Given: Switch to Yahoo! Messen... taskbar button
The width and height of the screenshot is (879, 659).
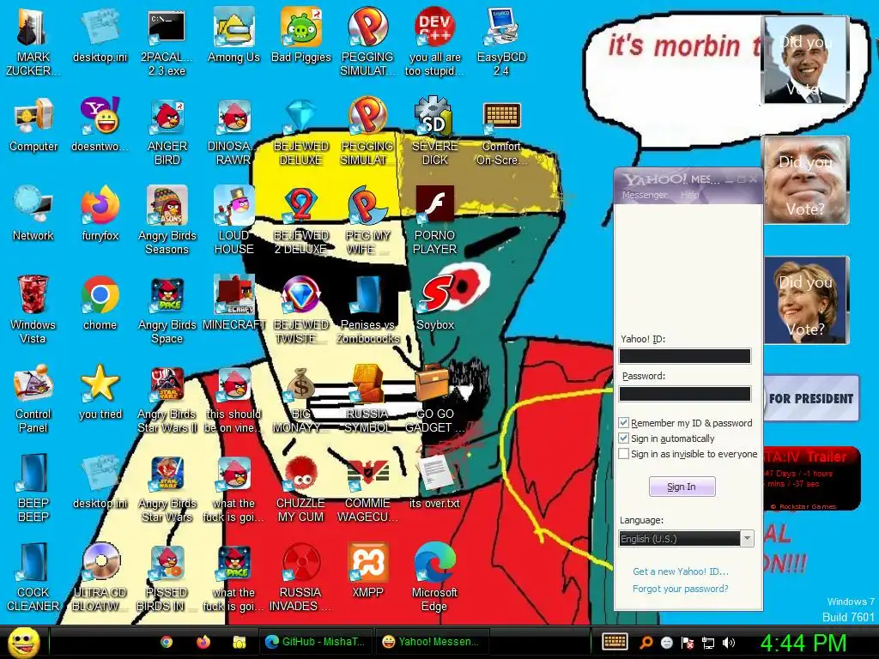Looking at the screenshot, I should click(x=431, y=642).
